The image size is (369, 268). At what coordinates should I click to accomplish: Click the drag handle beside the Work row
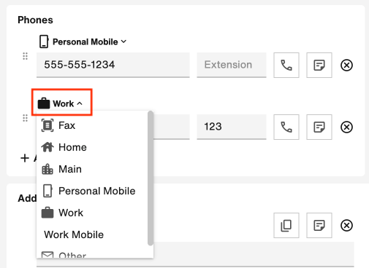tap(25, 118)
